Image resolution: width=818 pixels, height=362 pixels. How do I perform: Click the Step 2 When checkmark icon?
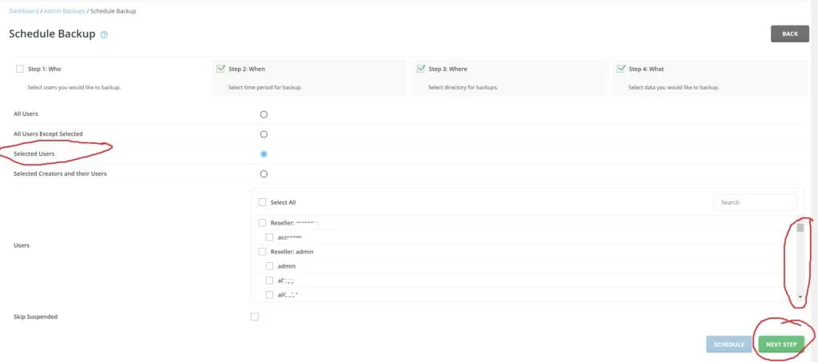220,69
